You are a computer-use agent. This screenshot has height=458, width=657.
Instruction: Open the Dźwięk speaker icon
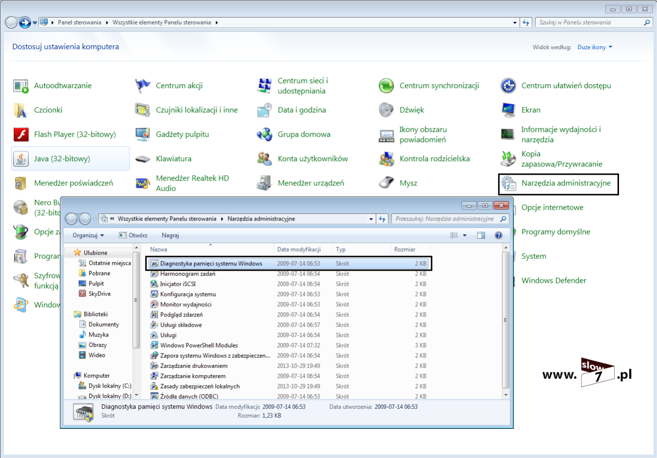click(x=386, y=110)
